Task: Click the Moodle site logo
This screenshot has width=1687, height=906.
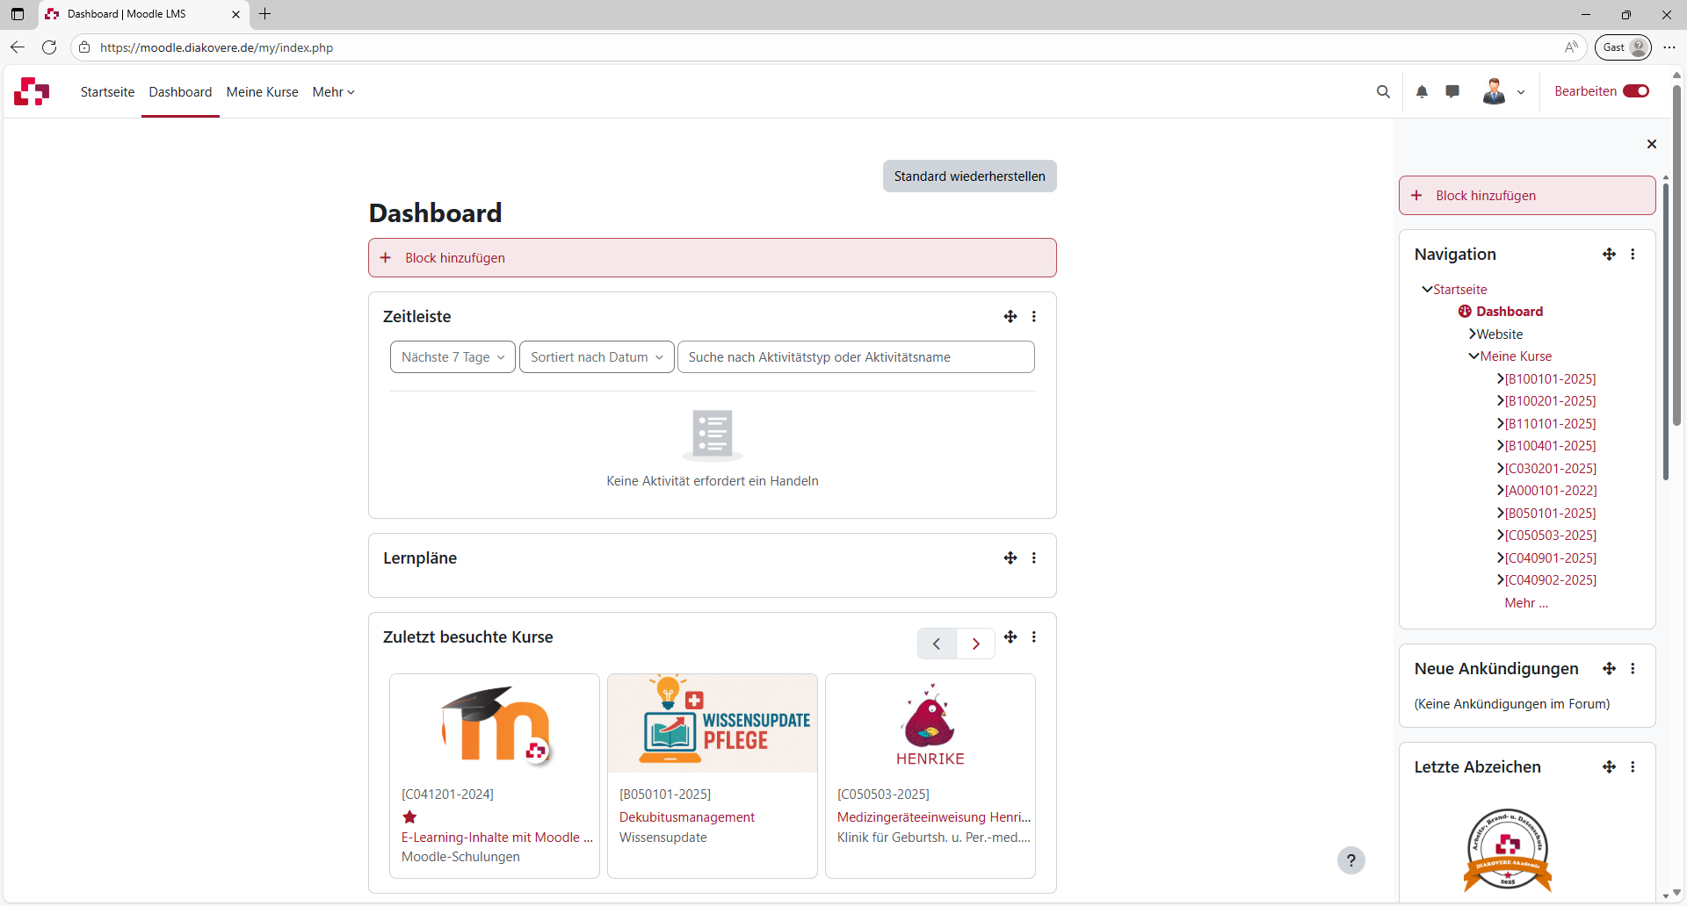Action: tap(32, 91)
